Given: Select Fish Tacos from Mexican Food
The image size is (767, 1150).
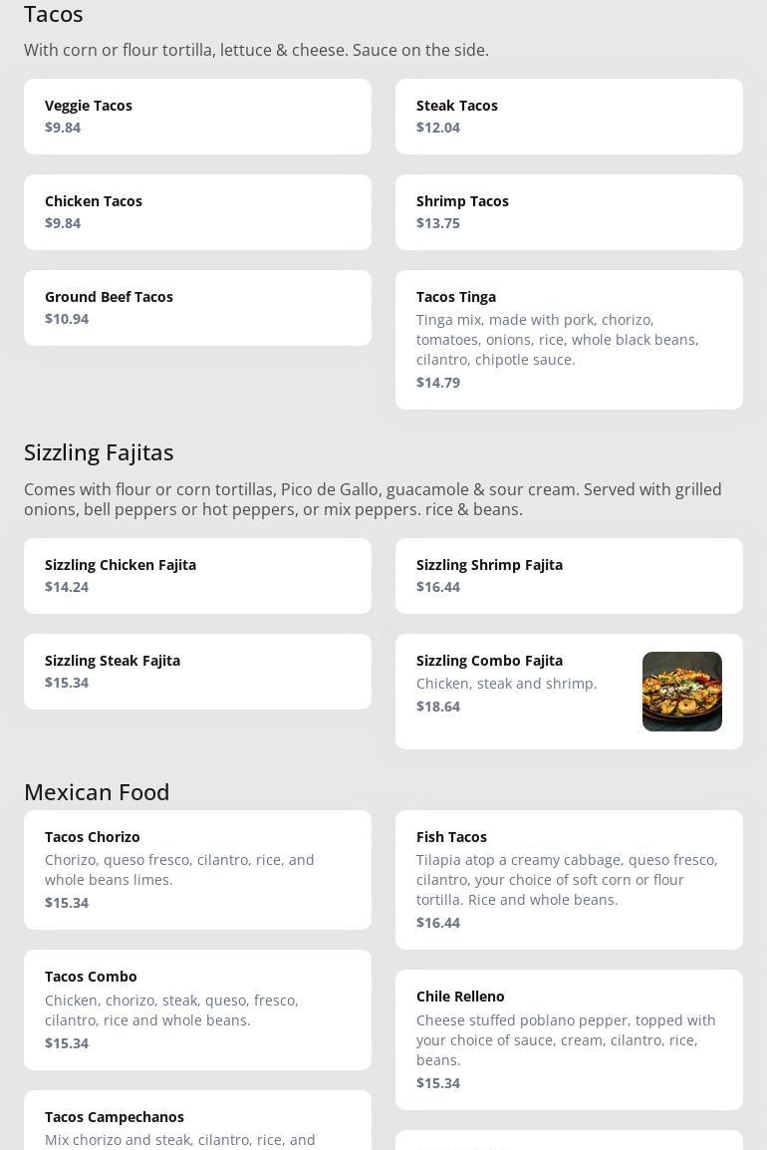Looking at the screenshot, I should 569,880.
